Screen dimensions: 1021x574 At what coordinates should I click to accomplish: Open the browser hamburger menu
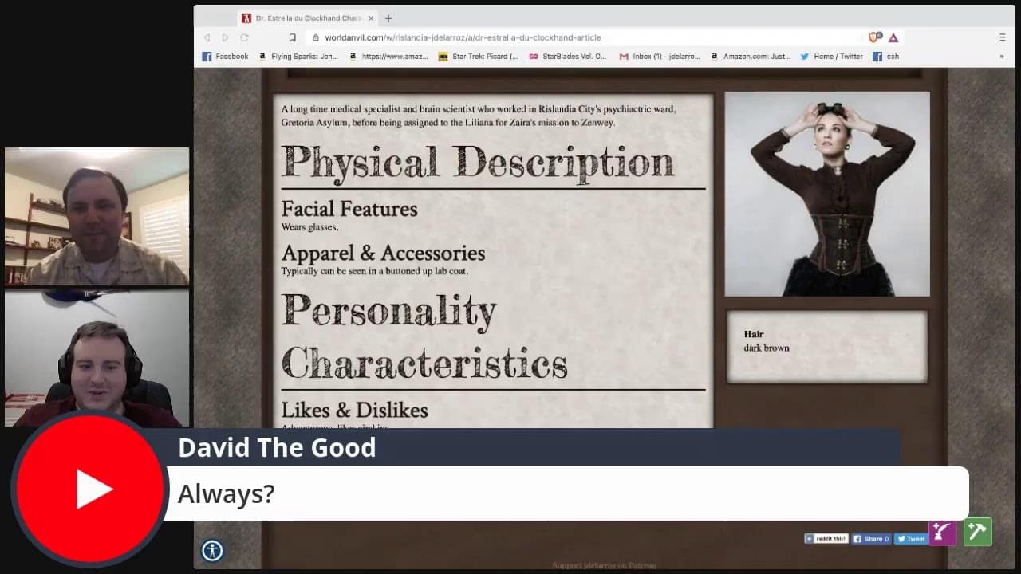(1002, 37)
